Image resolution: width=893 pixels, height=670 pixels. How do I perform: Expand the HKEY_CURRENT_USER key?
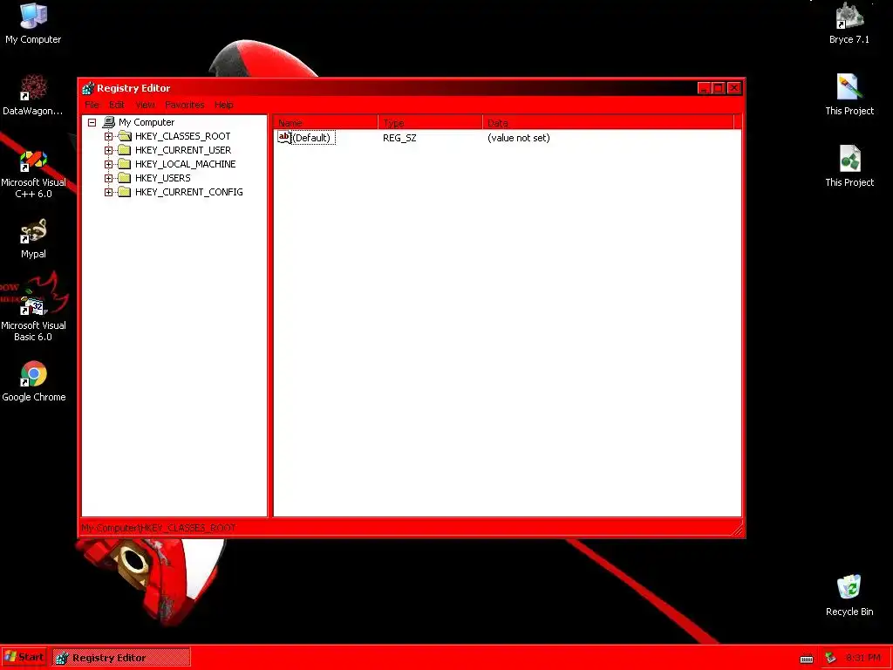(x=108, y=150)
